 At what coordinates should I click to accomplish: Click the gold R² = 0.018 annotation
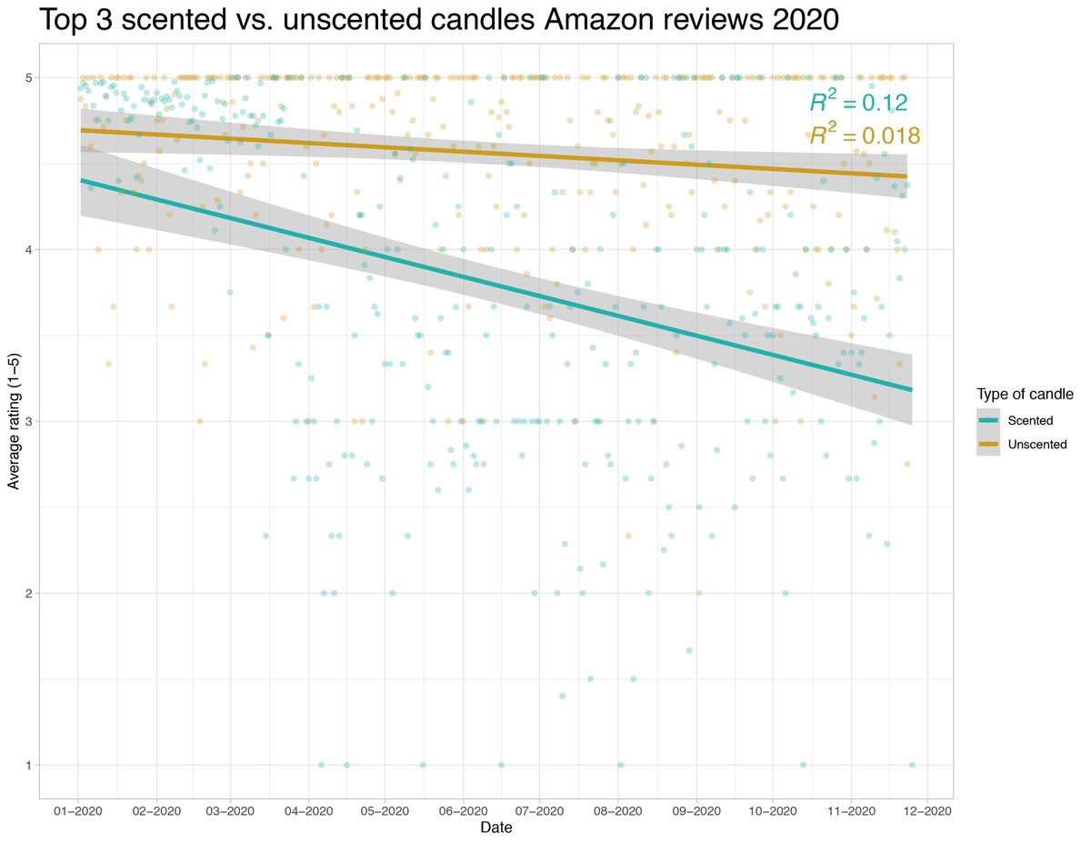865,135
